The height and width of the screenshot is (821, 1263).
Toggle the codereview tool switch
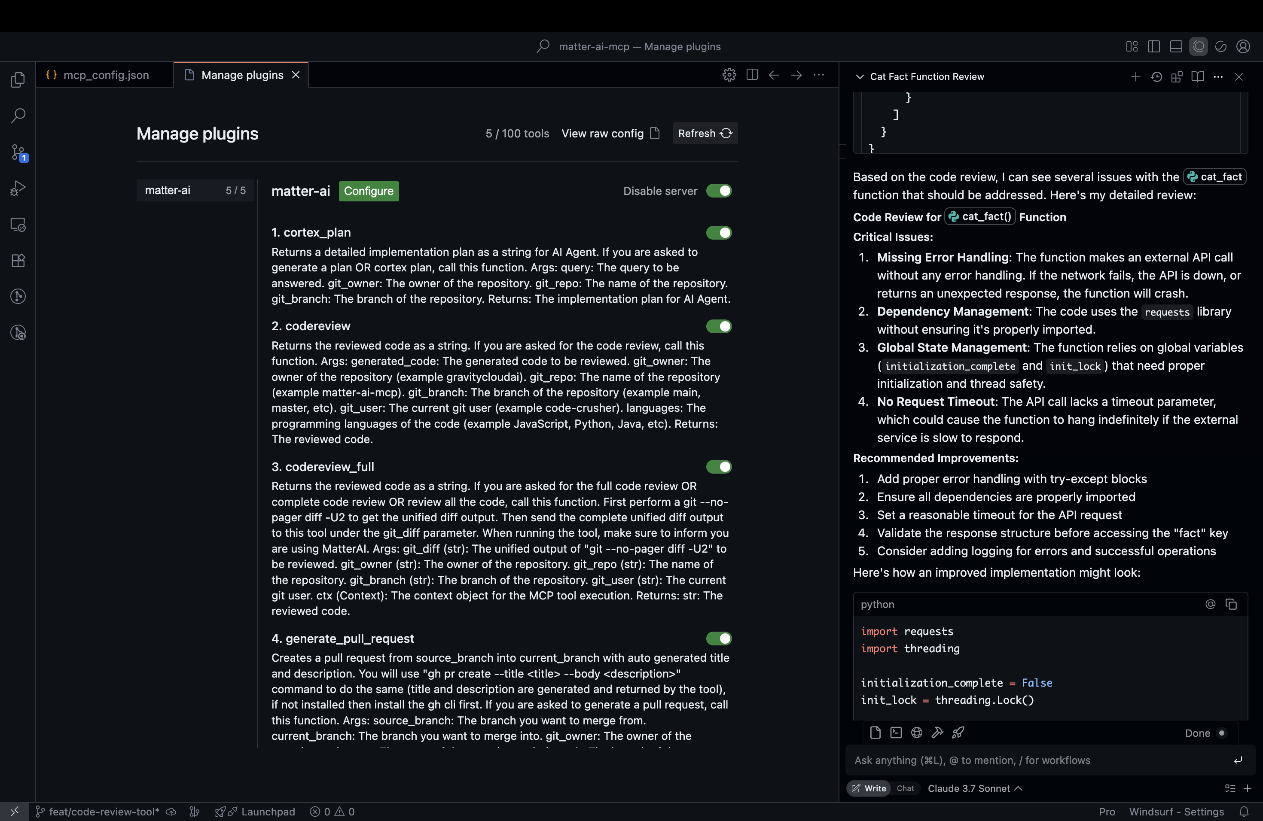pyautogui.click(x=719, y=326)
